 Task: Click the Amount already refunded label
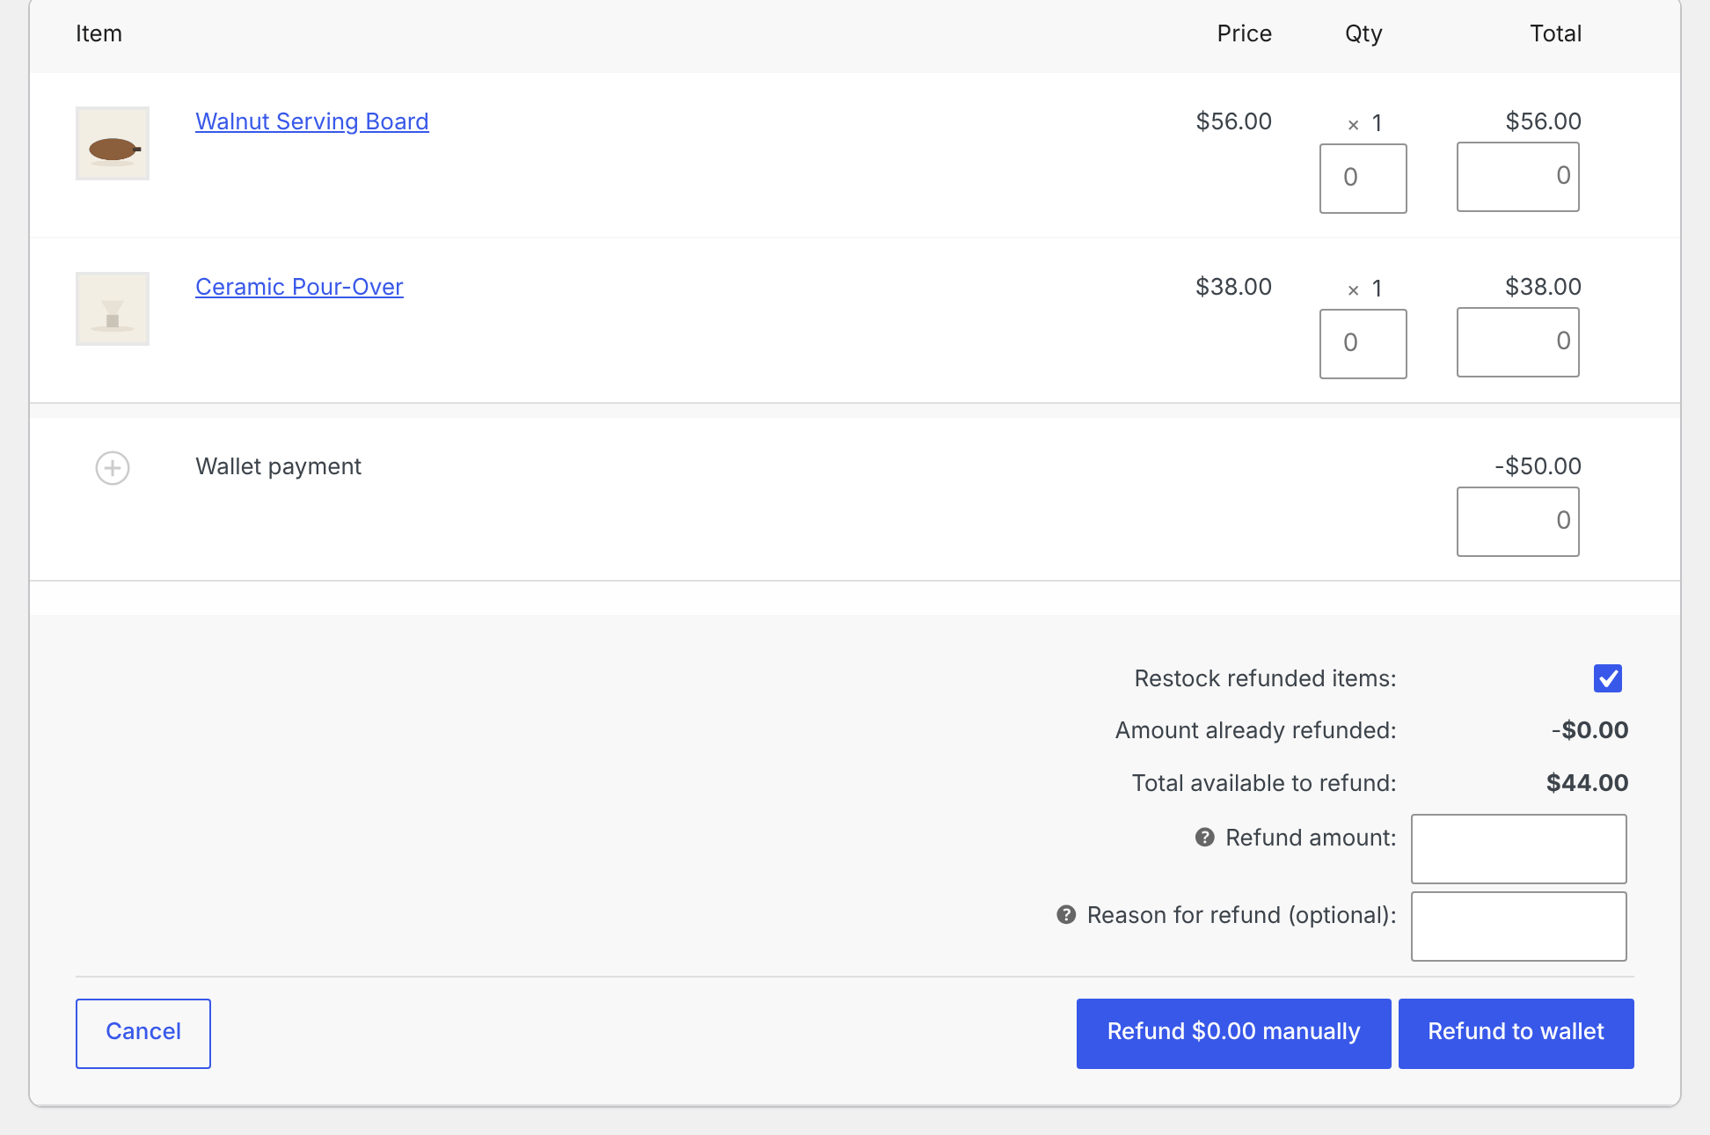[x=1255, y=730]
